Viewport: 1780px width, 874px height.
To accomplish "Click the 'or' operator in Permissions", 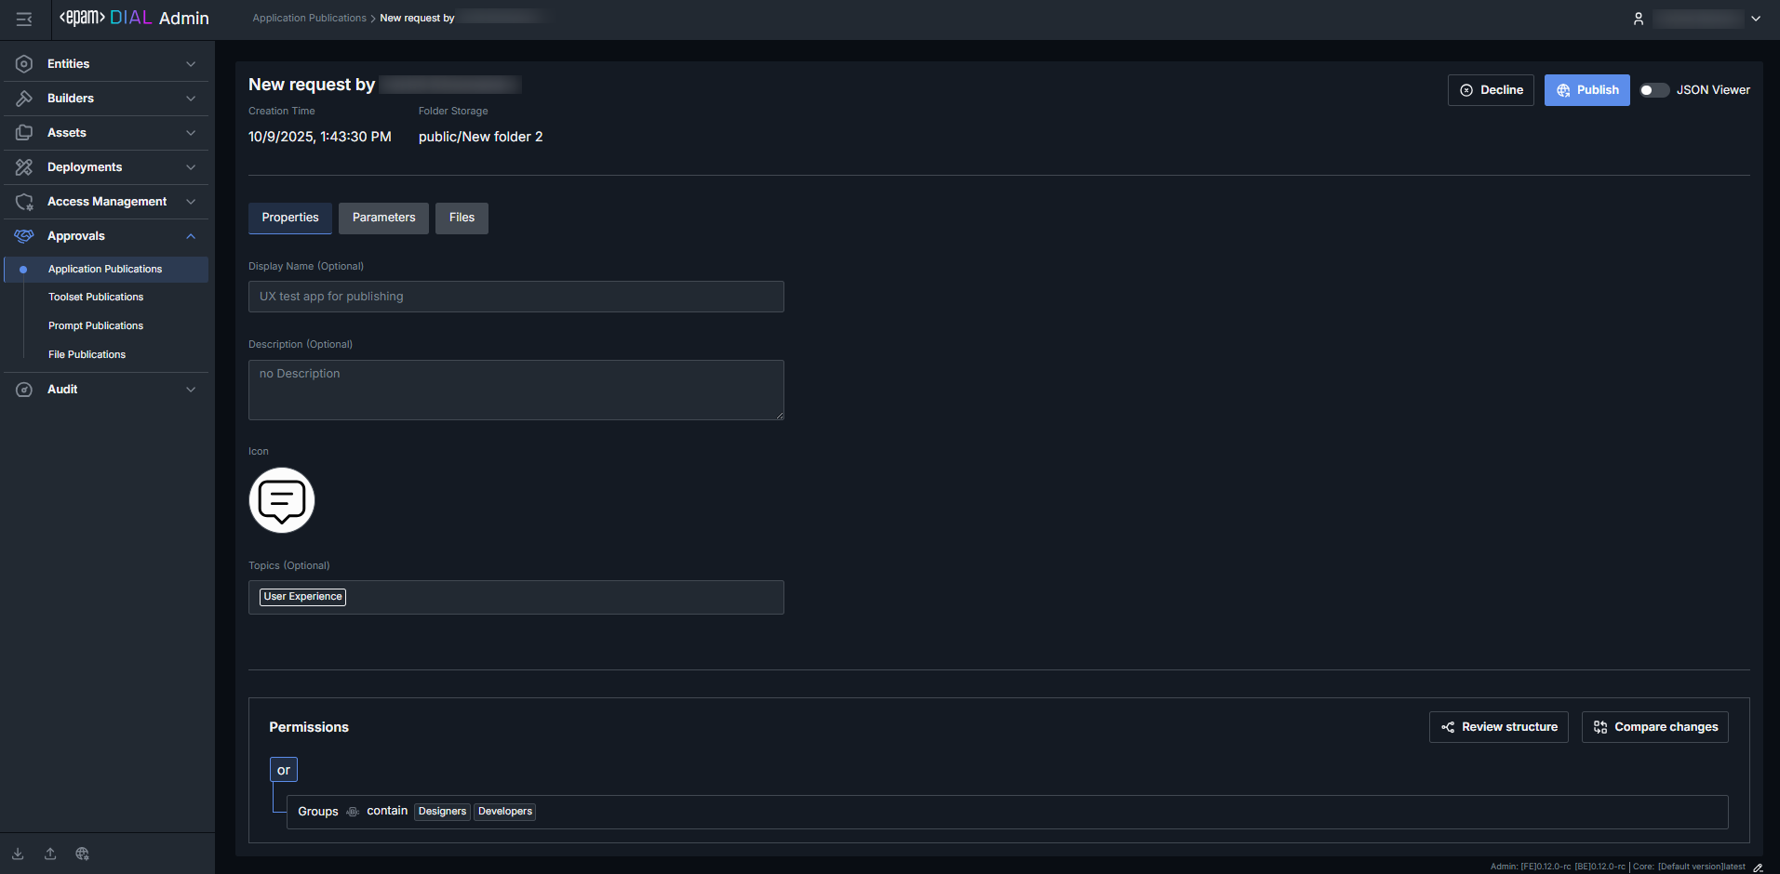I will pyautogui.click(x=284, y=770).
